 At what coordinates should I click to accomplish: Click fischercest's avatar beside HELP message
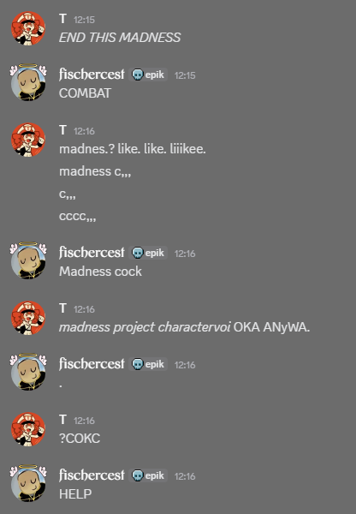pyautogui.click(x=28, y=483)
